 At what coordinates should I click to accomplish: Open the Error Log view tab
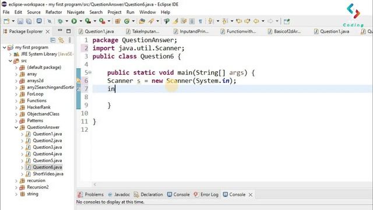pyautogui.click(x=206, y=194)
